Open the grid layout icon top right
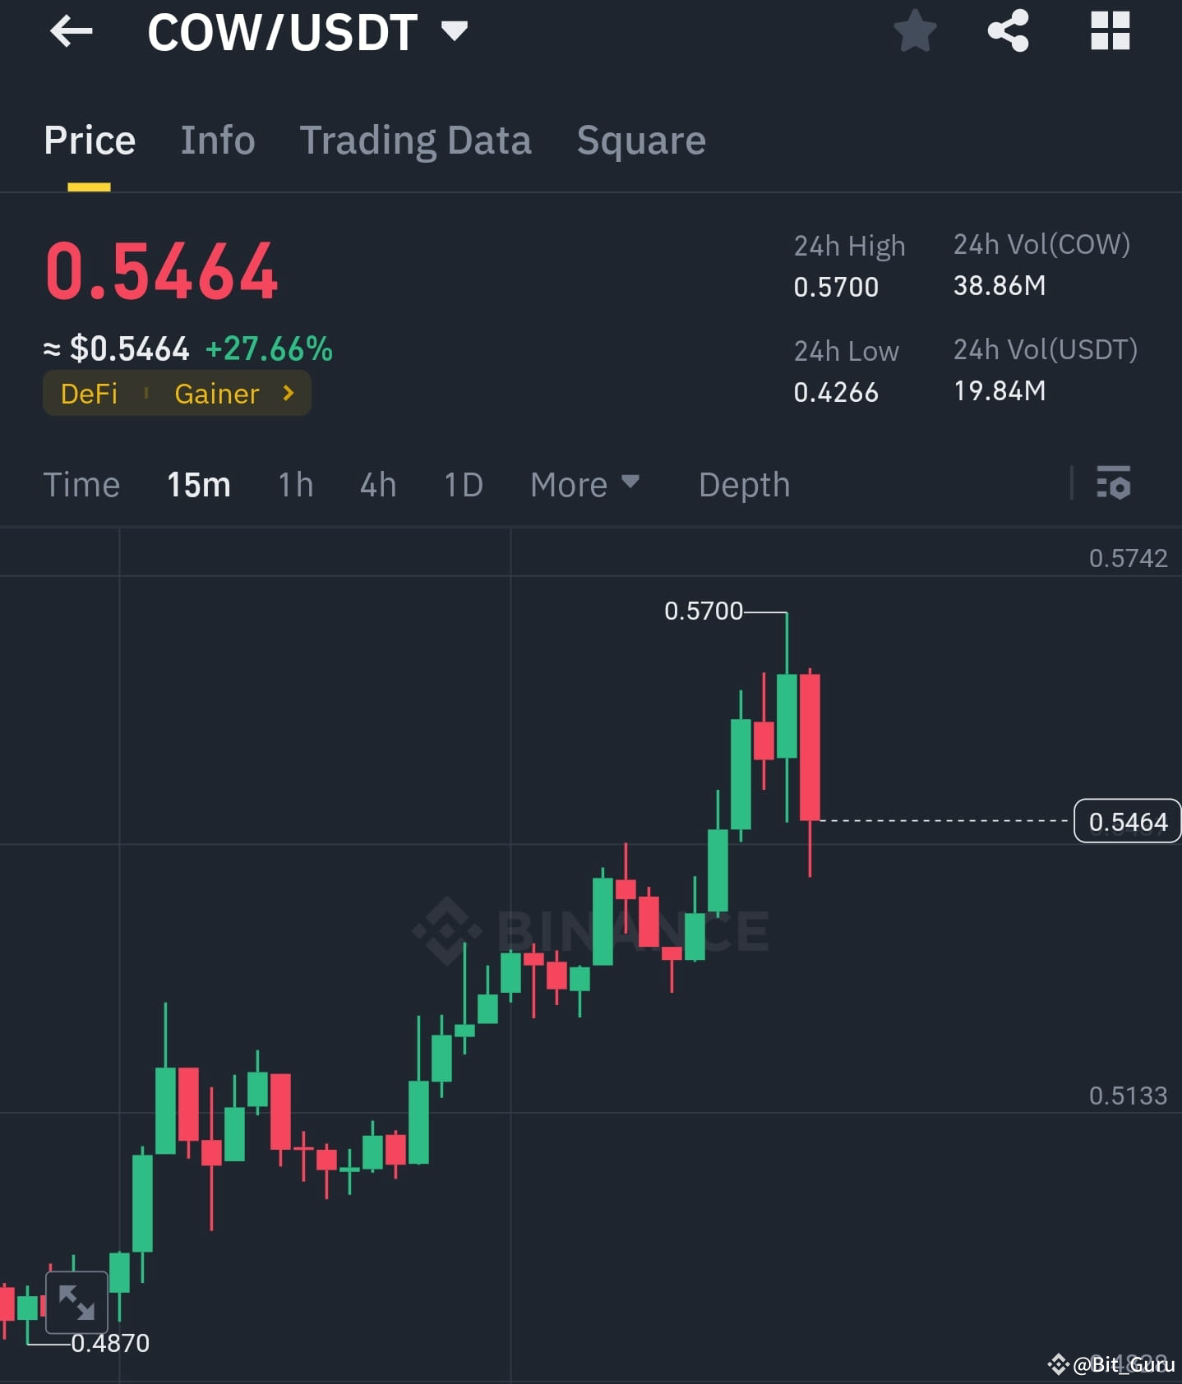This screenshot has width=1182, height=1384. (x=1110, y=31)
